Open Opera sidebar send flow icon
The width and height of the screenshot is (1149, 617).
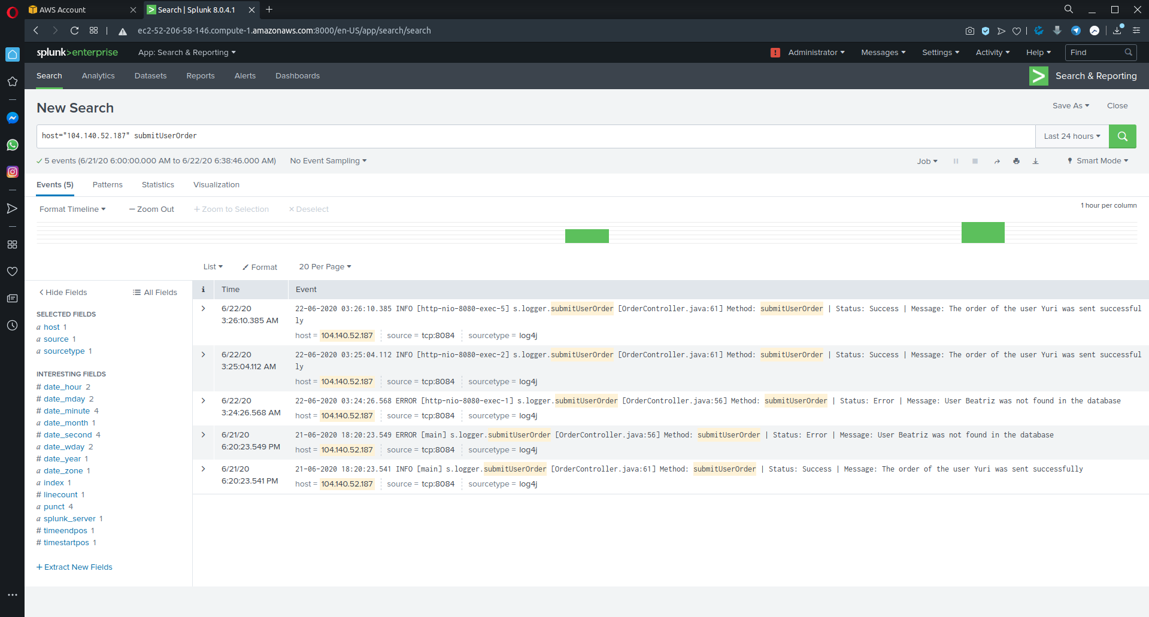tap(12, 208)
